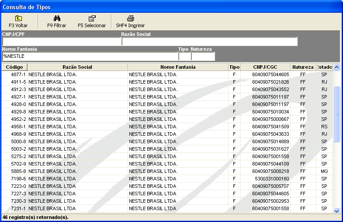Image resolution: width=343 pixels, height=222 pixels.
Task: Click CNPJ value 5300331000160
Action: pyautogui.click(x=272, y=179)
